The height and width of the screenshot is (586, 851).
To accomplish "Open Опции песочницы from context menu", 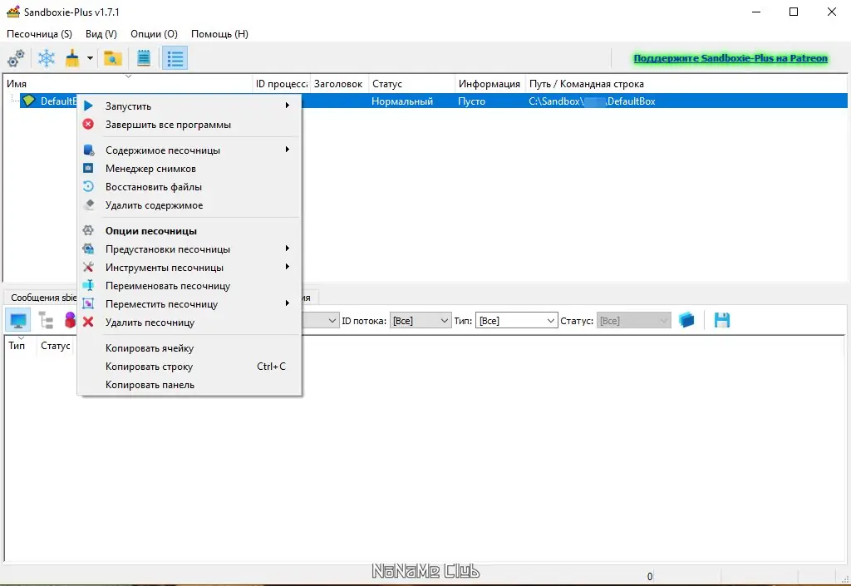I will [x=189, y=231].
